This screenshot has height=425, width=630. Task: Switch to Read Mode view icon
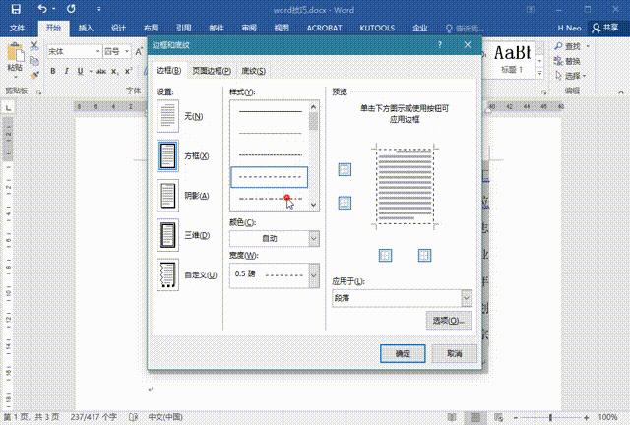(x=452, y=417)
